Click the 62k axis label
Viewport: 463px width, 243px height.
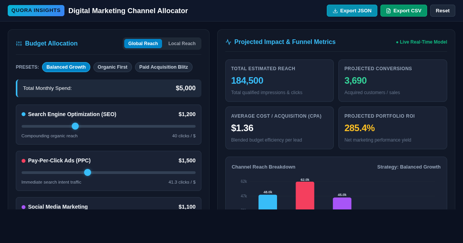coord(244,182)
